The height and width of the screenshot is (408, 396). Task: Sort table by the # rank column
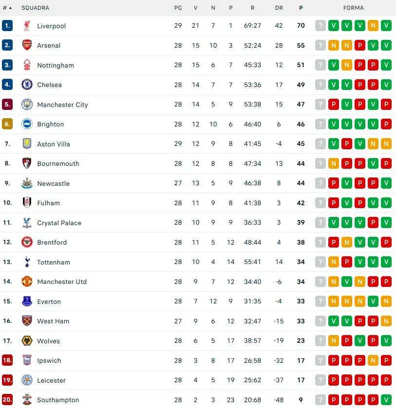click(7, 8)
